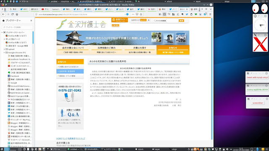Image resolution: width=269 pixels, height=151 pixels.
Task: Open Firefox hamburger application menu
Action: click(210, 14)
